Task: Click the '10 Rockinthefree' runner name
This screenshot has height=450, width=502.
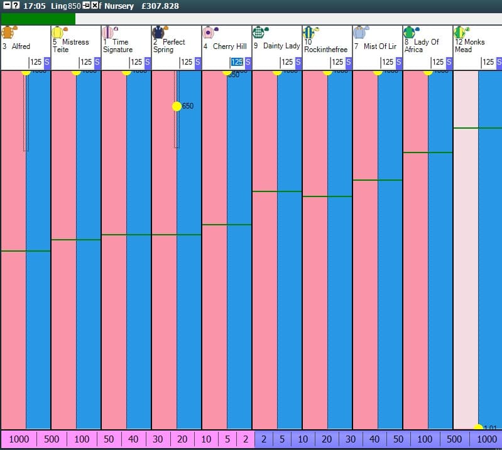Action: 325,46
